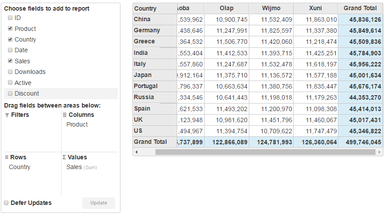
Task: Enable the ID field checkbox
Action: pyautogui.click(x=10, y=18)
